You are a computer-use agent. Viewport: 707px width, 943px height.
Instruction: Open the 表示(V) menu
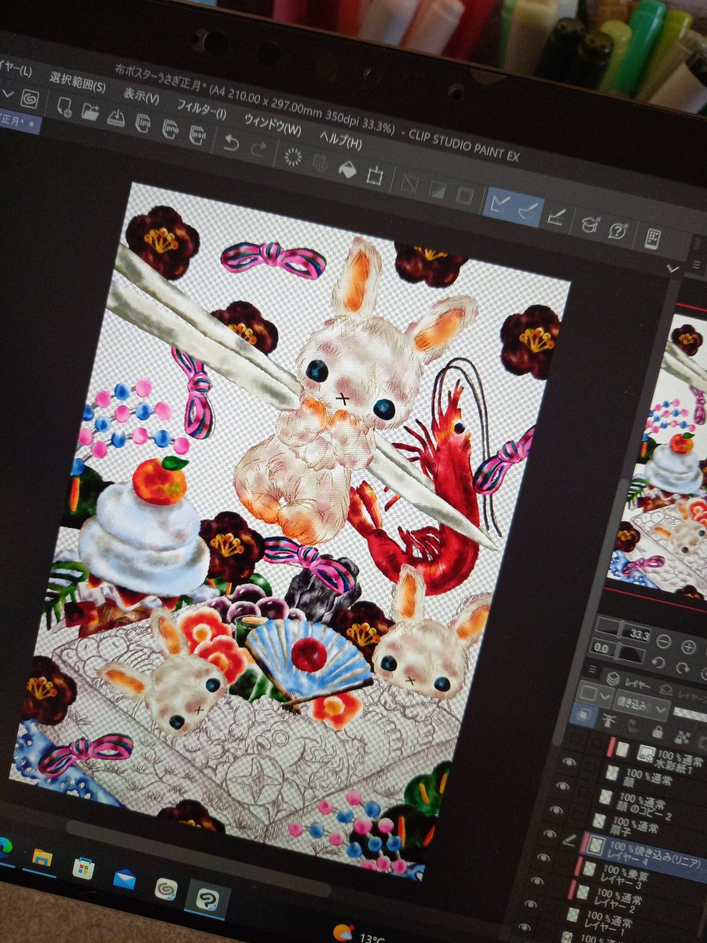[x=141, y=97]
